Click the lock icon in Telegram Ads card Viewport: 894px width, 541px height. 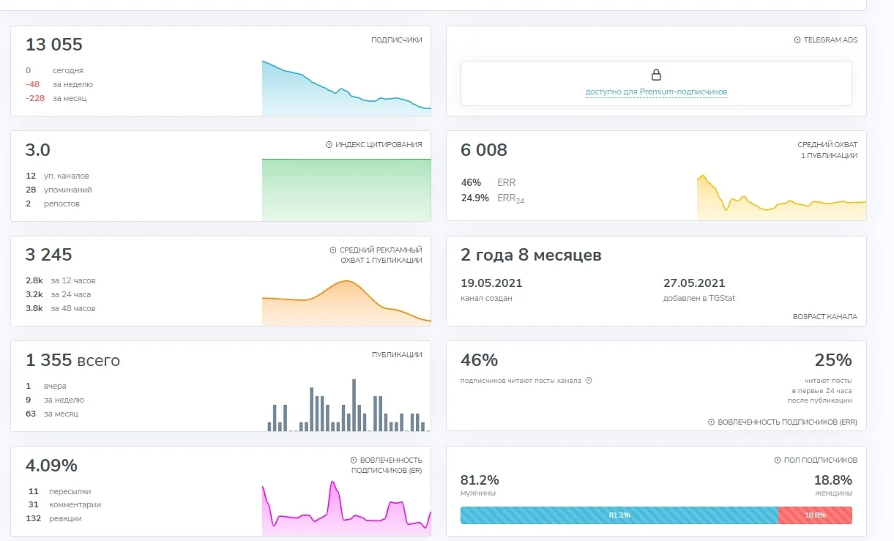tap(656, 75)
